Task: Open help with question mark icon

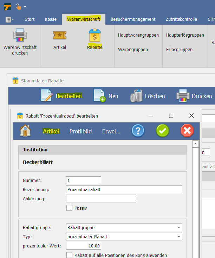Action: pyautogui.click(x=138, y=131)
